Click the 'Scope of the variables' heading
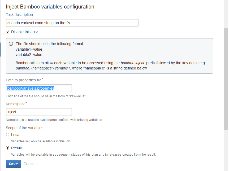The width and height of the screenshot is (229, 171). (x=24, y=128)
